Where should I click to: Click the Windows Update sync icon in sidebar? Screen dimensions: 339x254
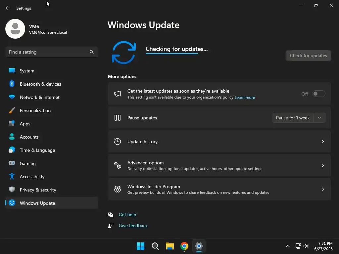[12, 203]
